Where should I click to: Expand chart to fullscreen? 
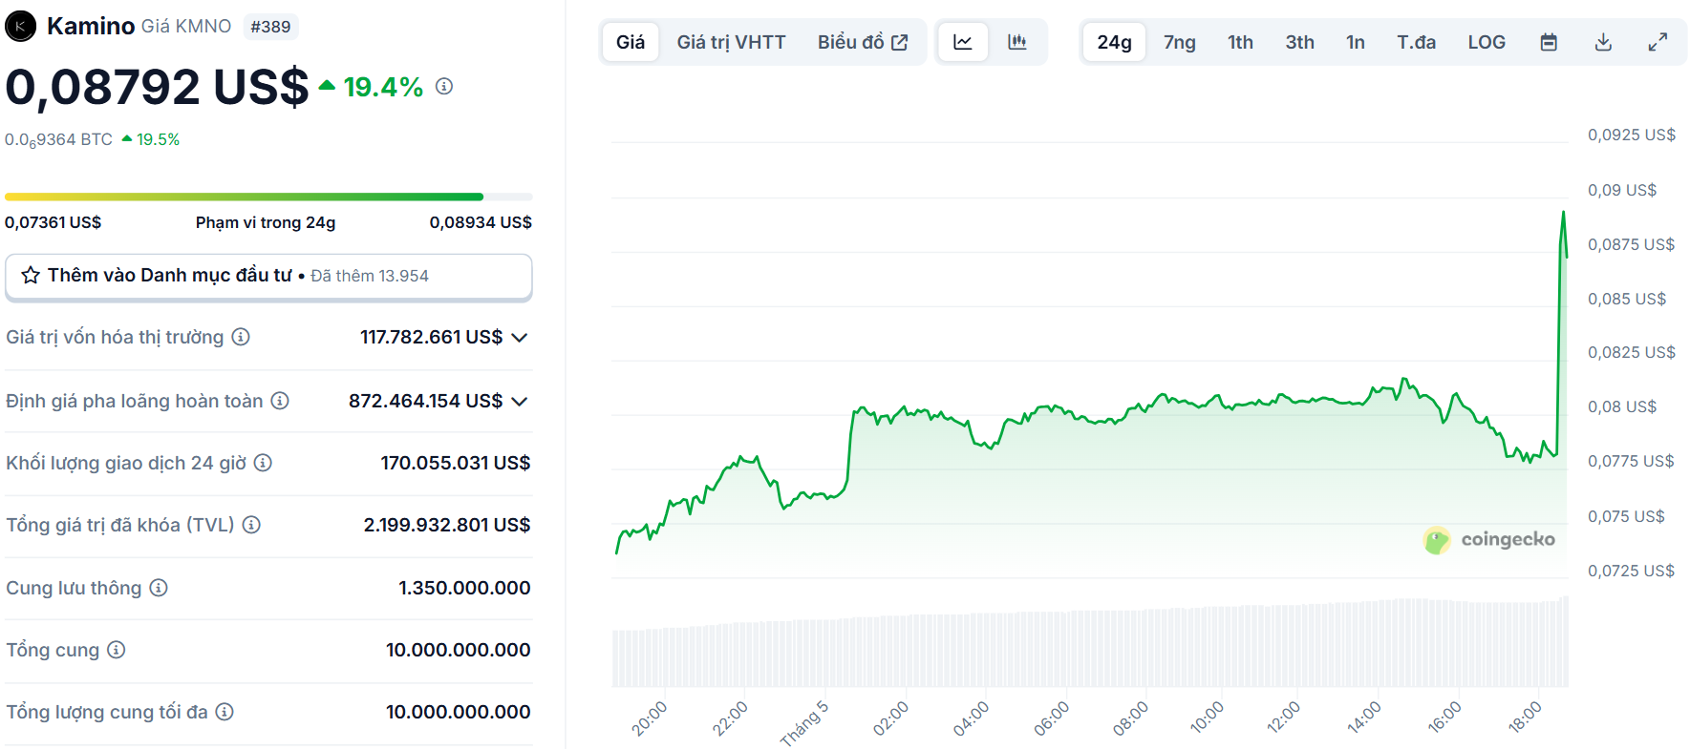coord(1658,42)
